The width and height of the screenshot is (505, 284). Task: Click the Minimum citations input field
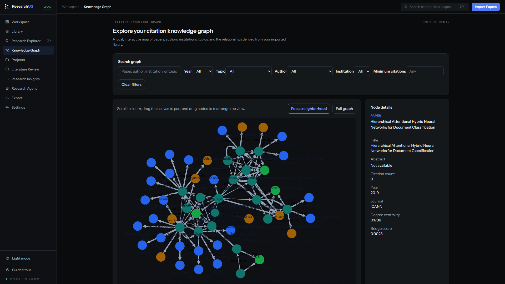pos(425,71)
